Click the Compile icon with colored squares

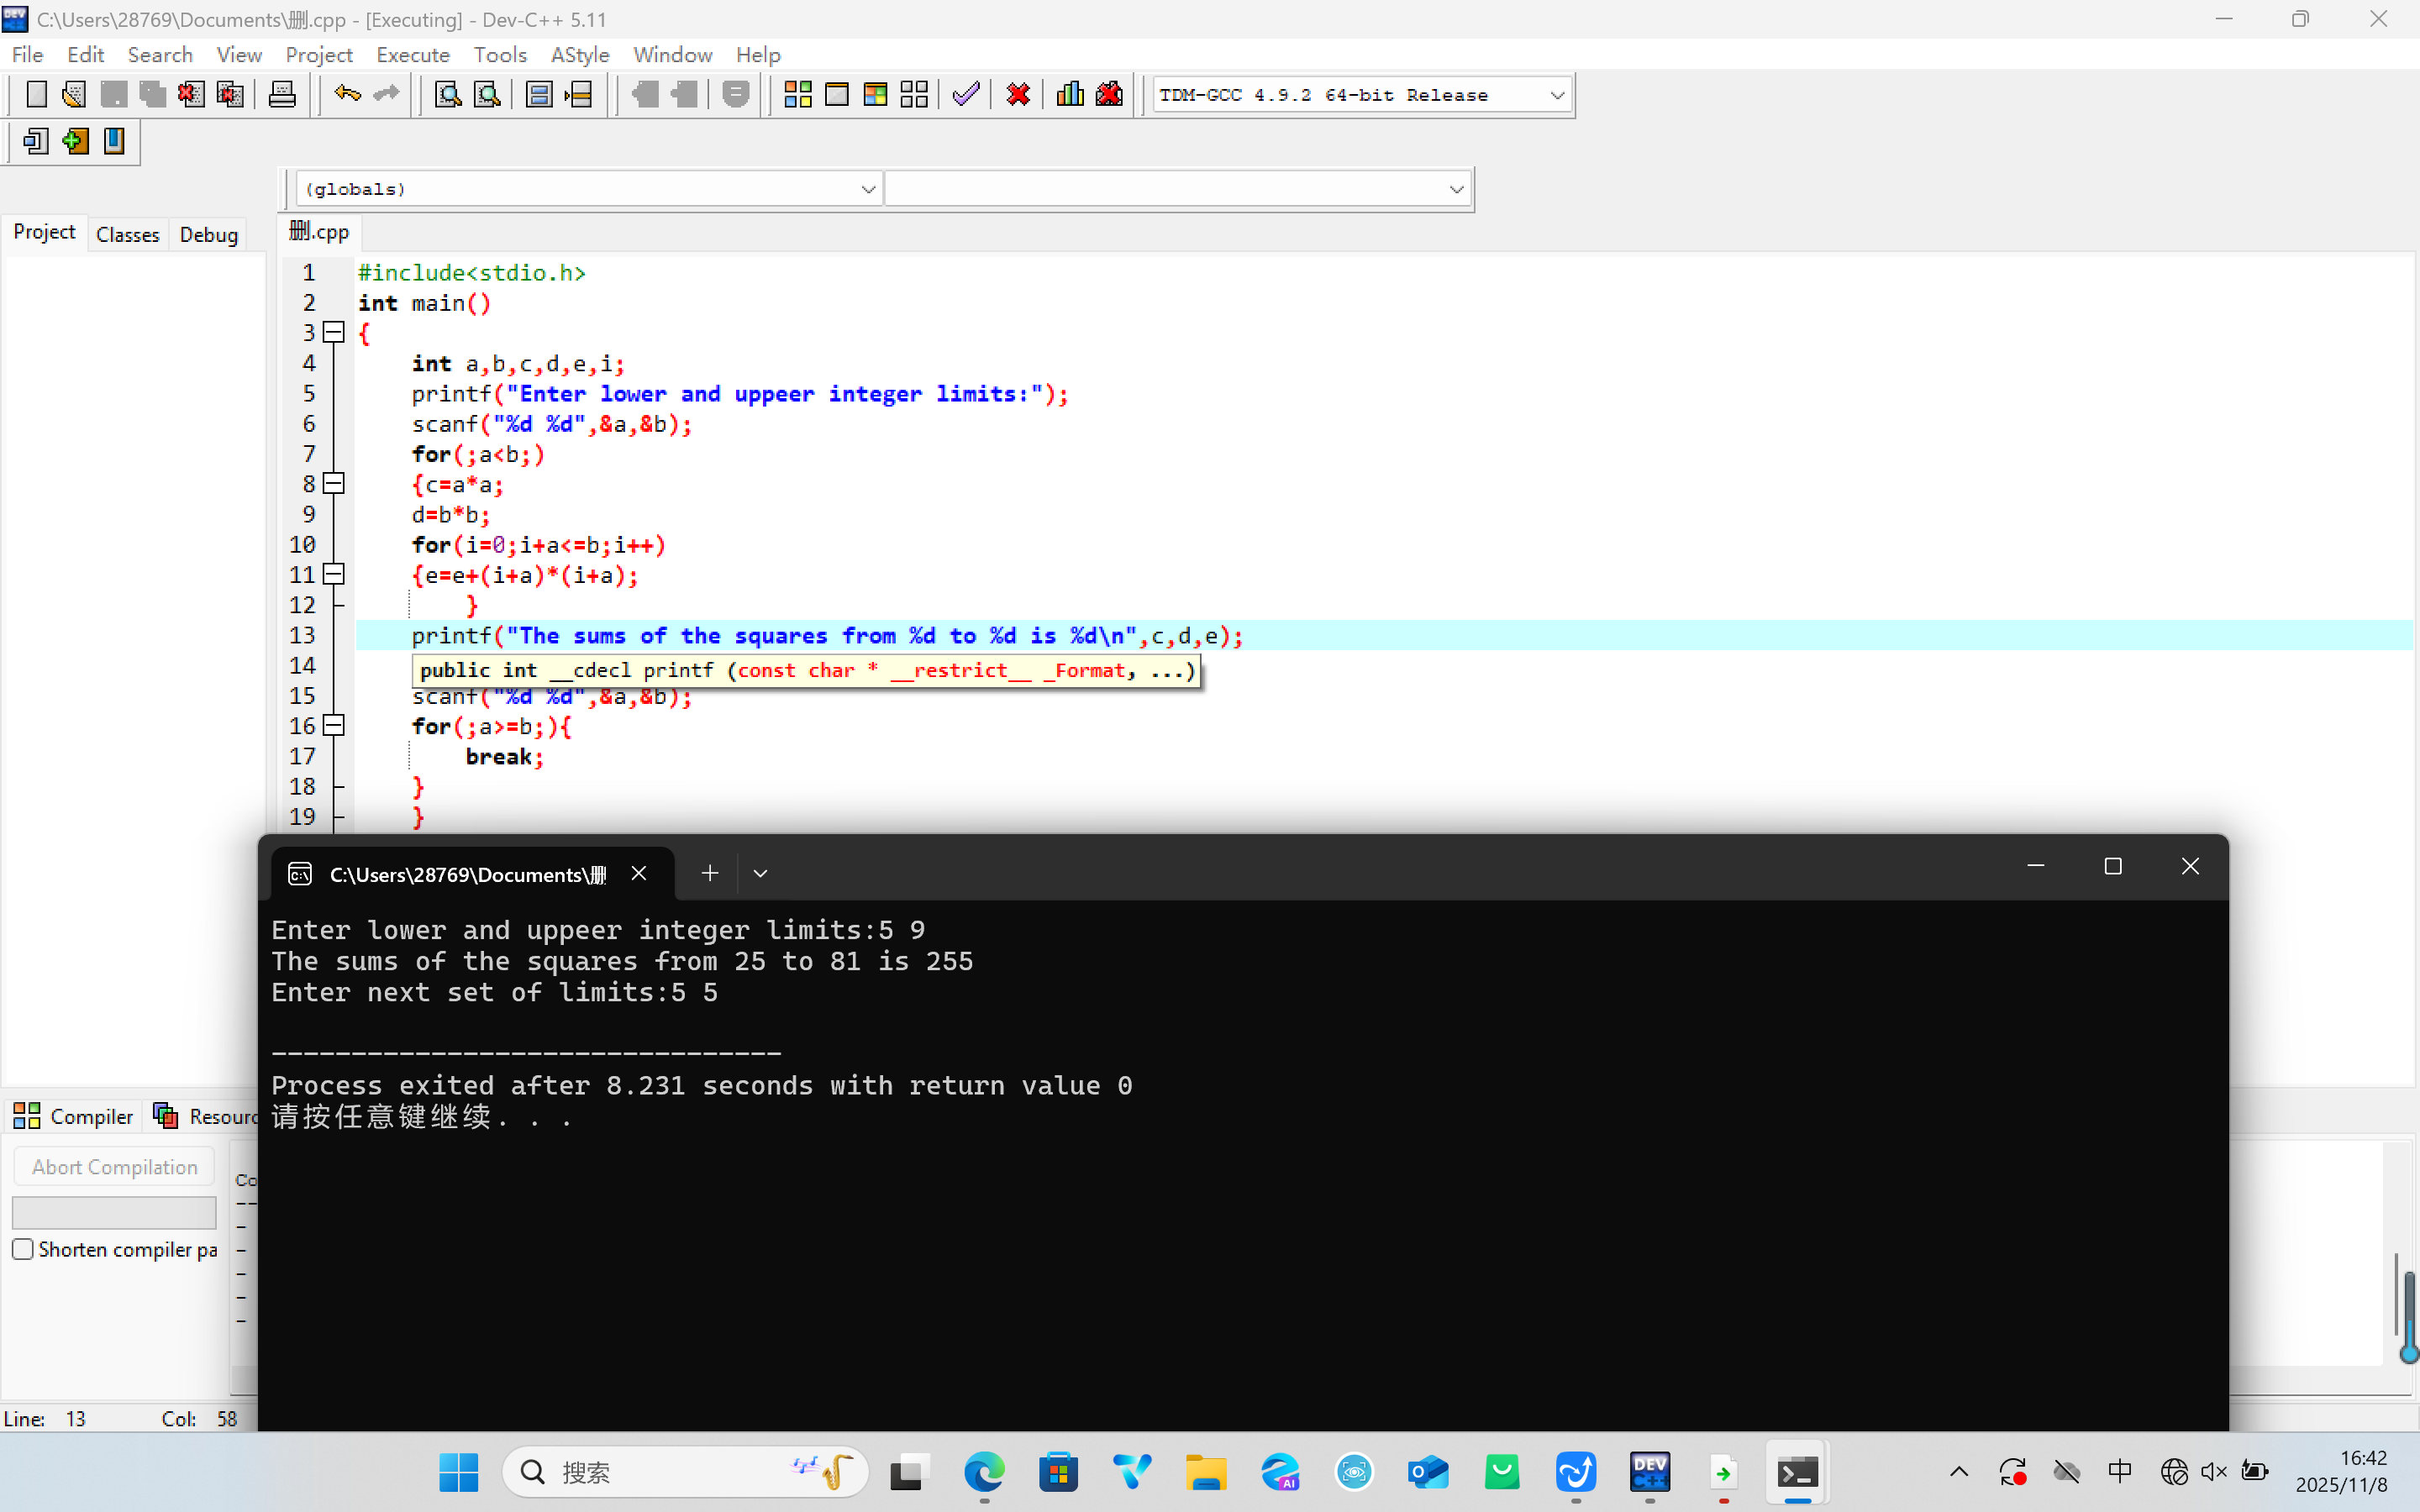click(x=797, y=95)
